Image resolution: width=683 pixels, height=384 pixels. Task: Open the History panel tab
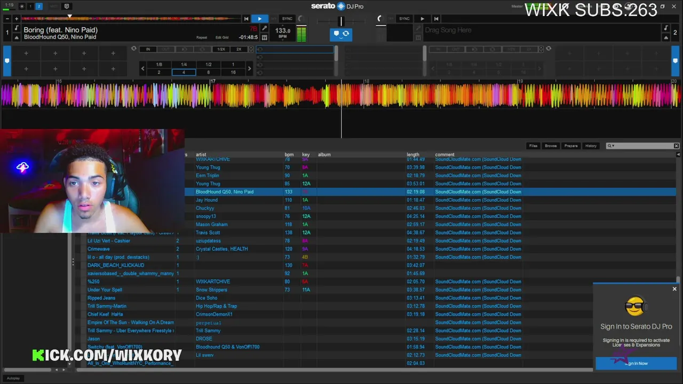pyautogui.click(x=591, y=146)
